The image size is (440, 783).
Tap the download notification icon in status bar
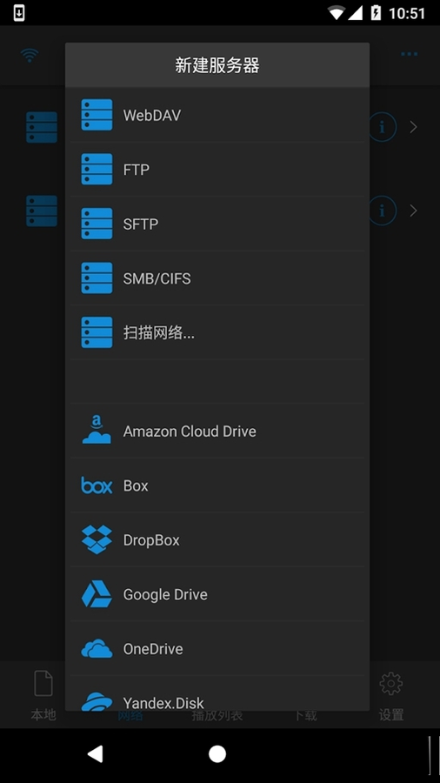coord(19,13)
